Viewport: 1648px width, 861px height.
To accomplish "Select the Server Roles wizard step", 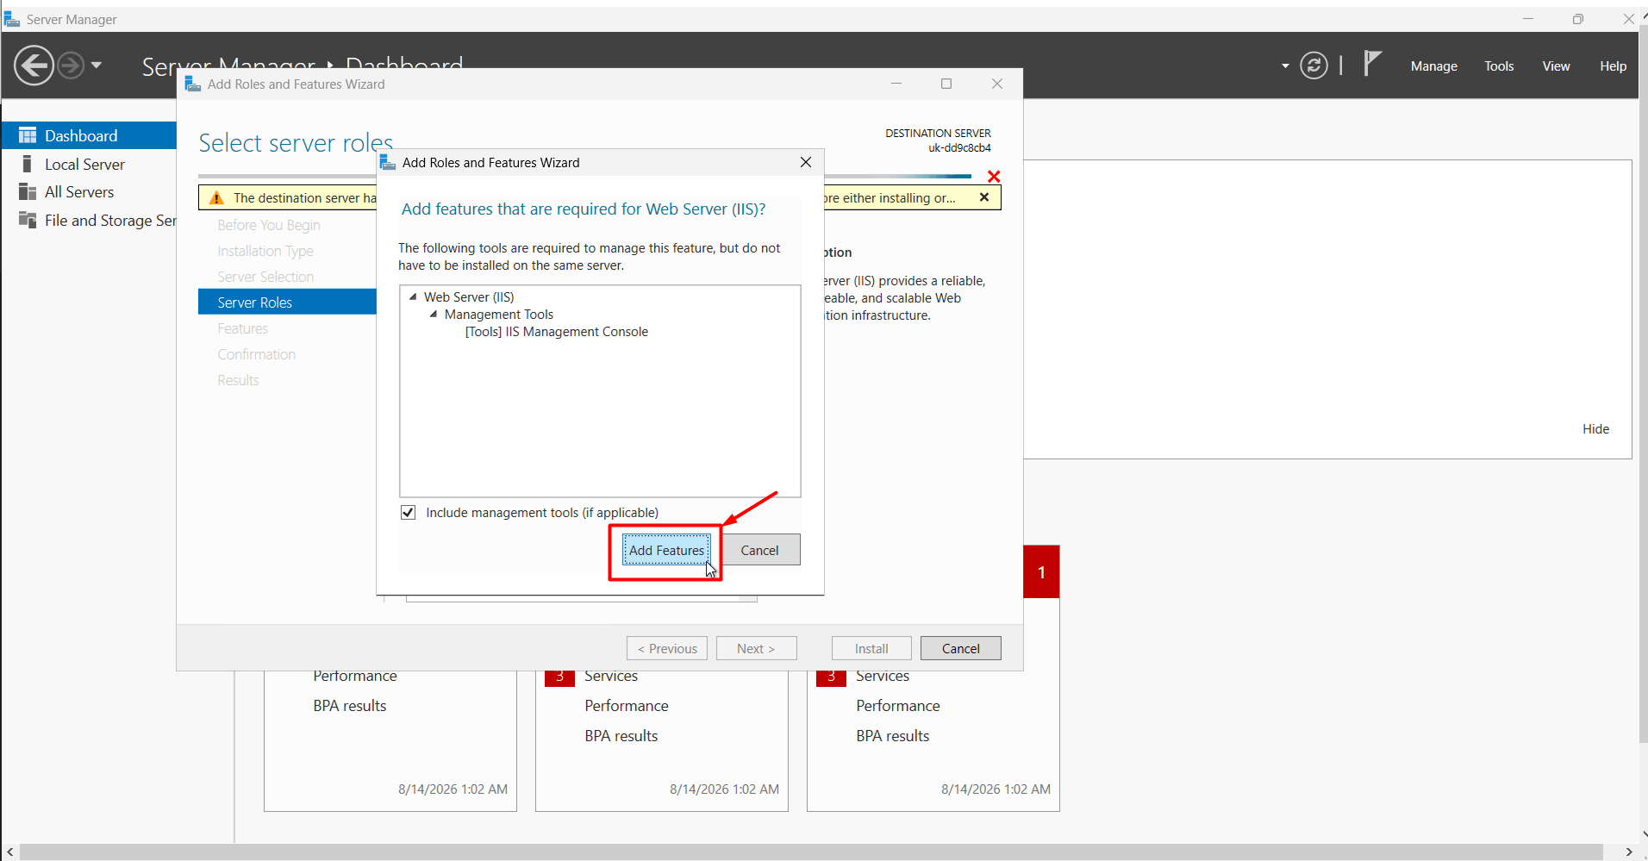I will (287, 302).
